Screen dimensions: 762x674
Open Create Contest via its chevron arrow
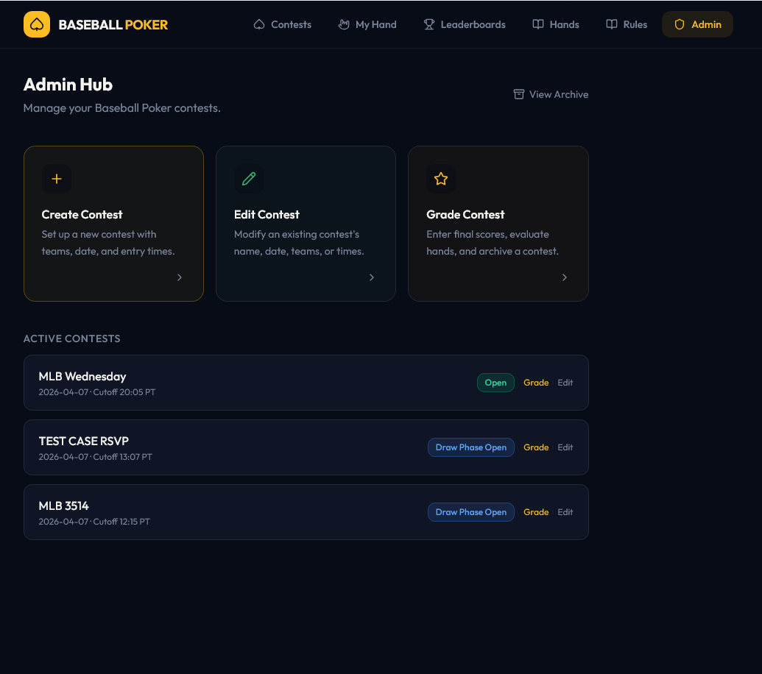pos(180,277)
